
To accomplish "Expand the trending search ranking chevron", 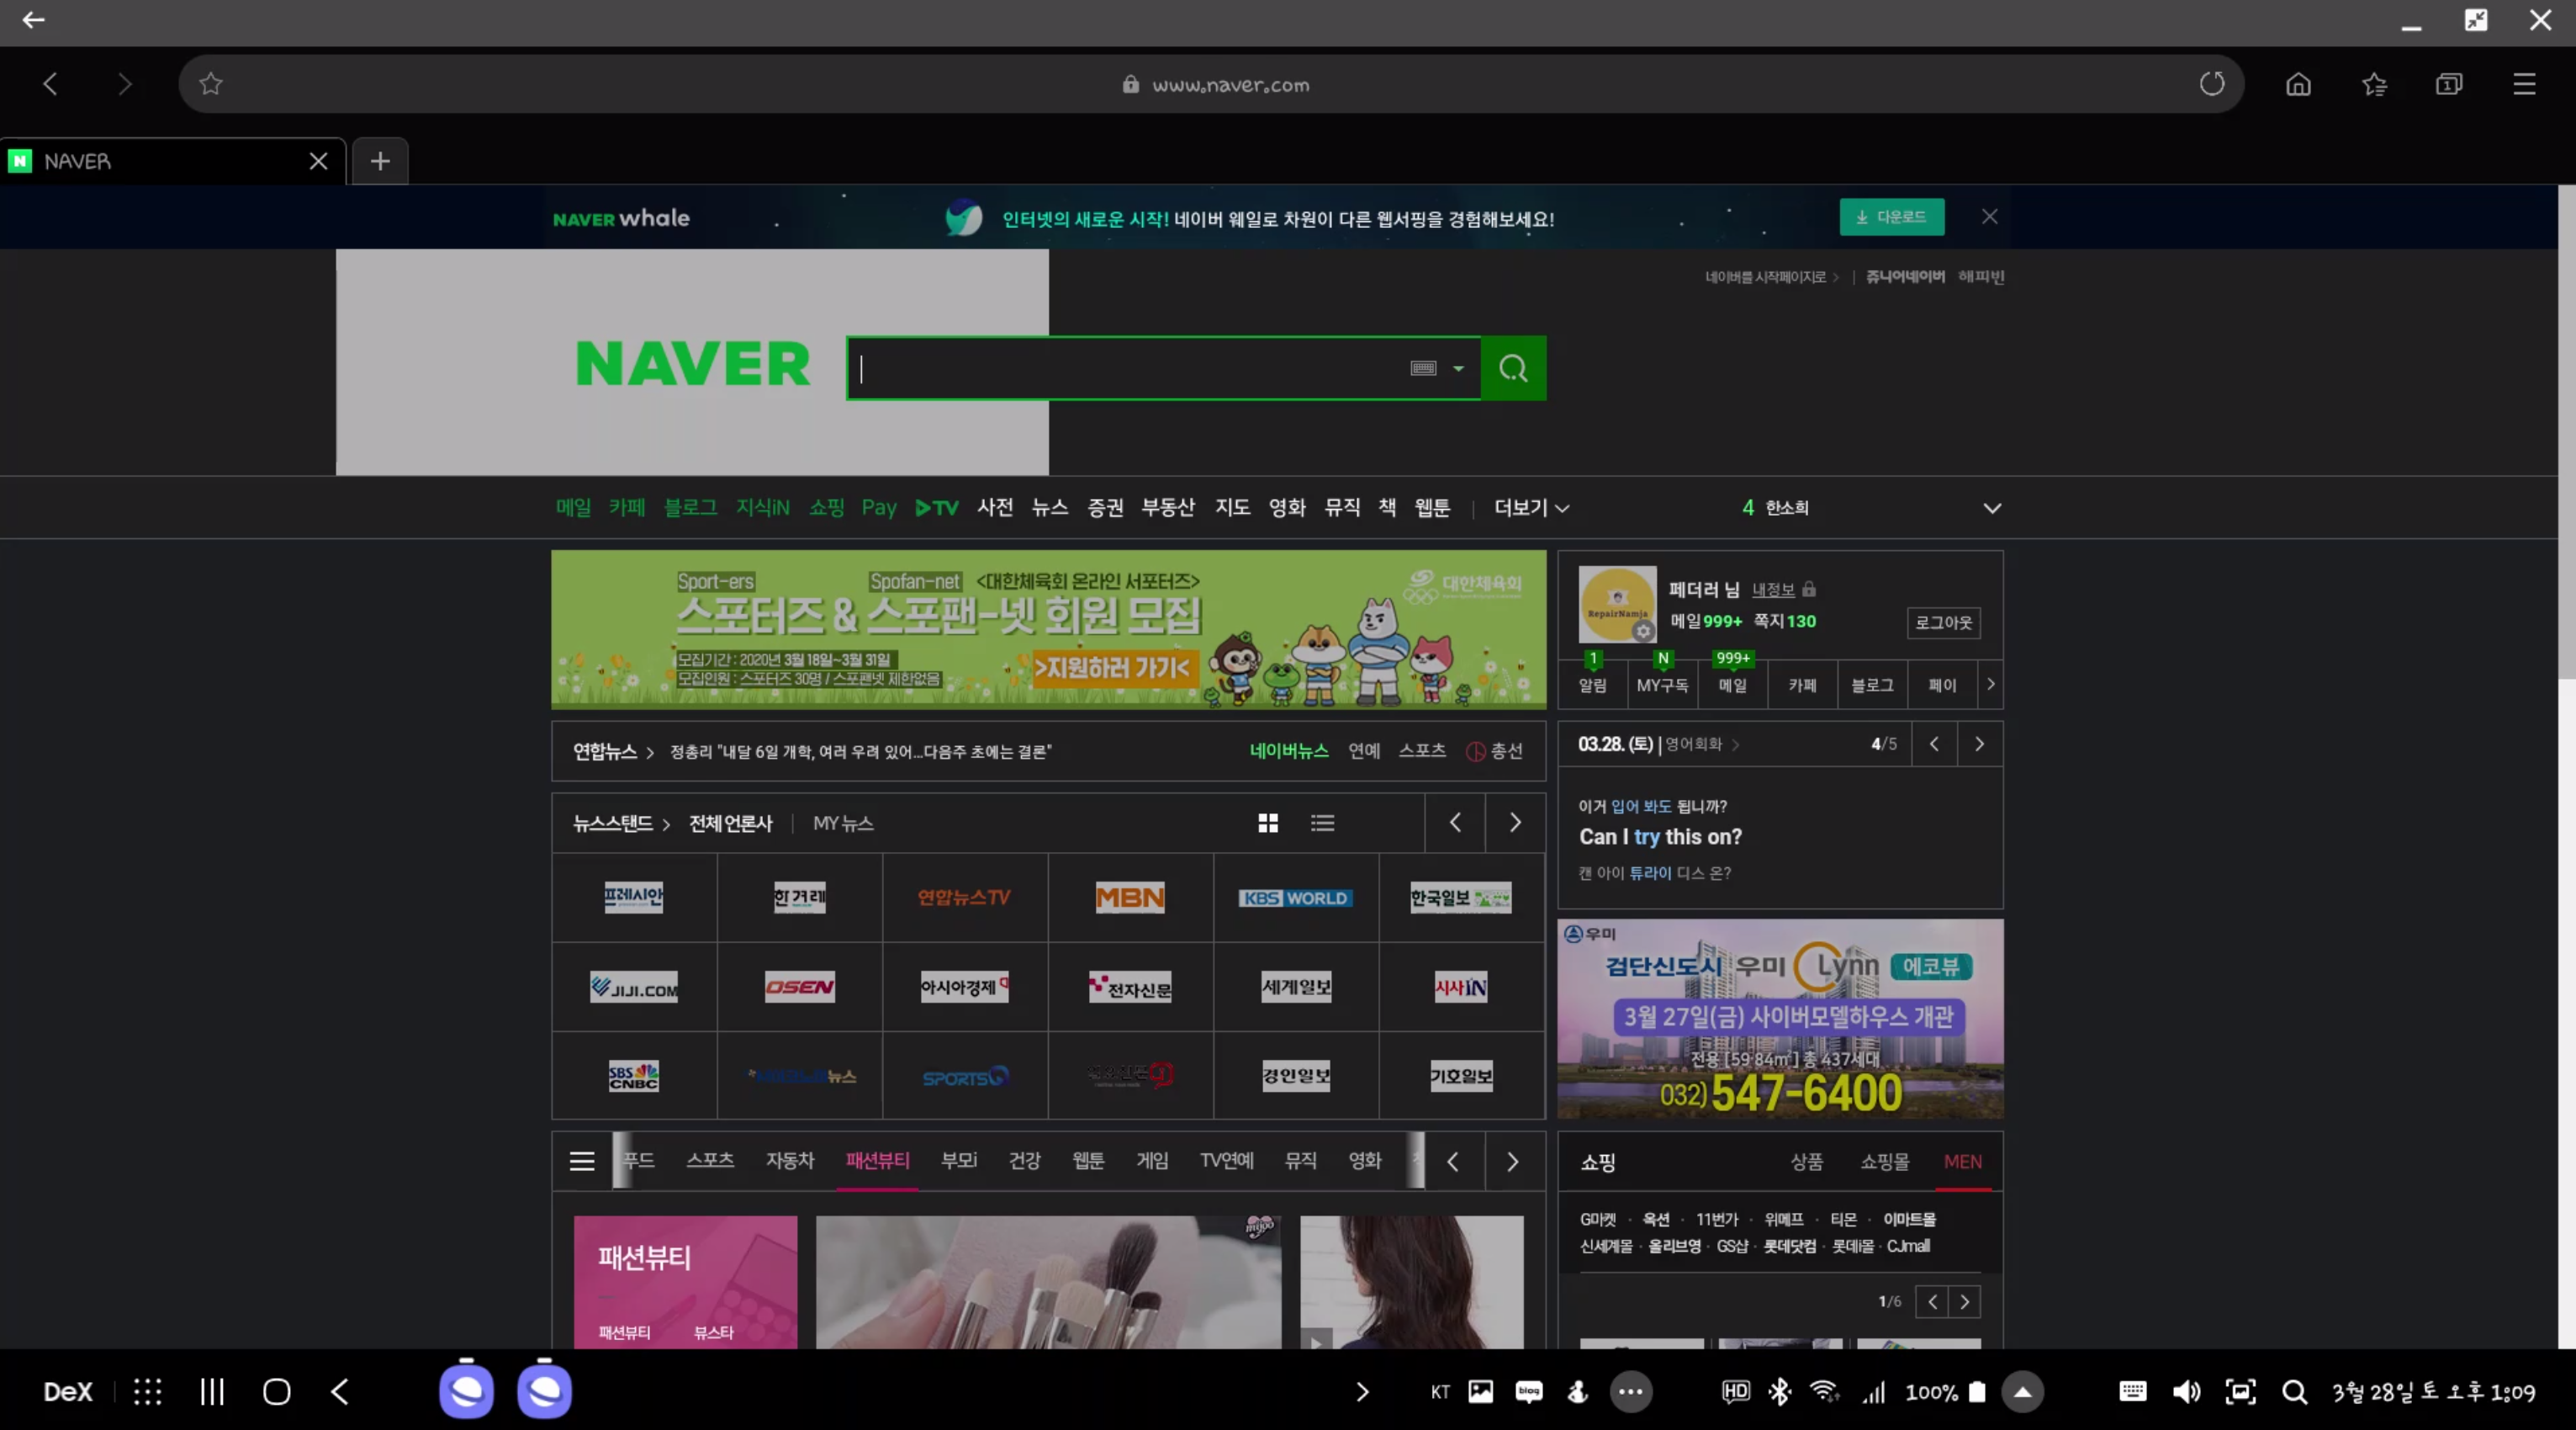I will [x=1991, y=508].
